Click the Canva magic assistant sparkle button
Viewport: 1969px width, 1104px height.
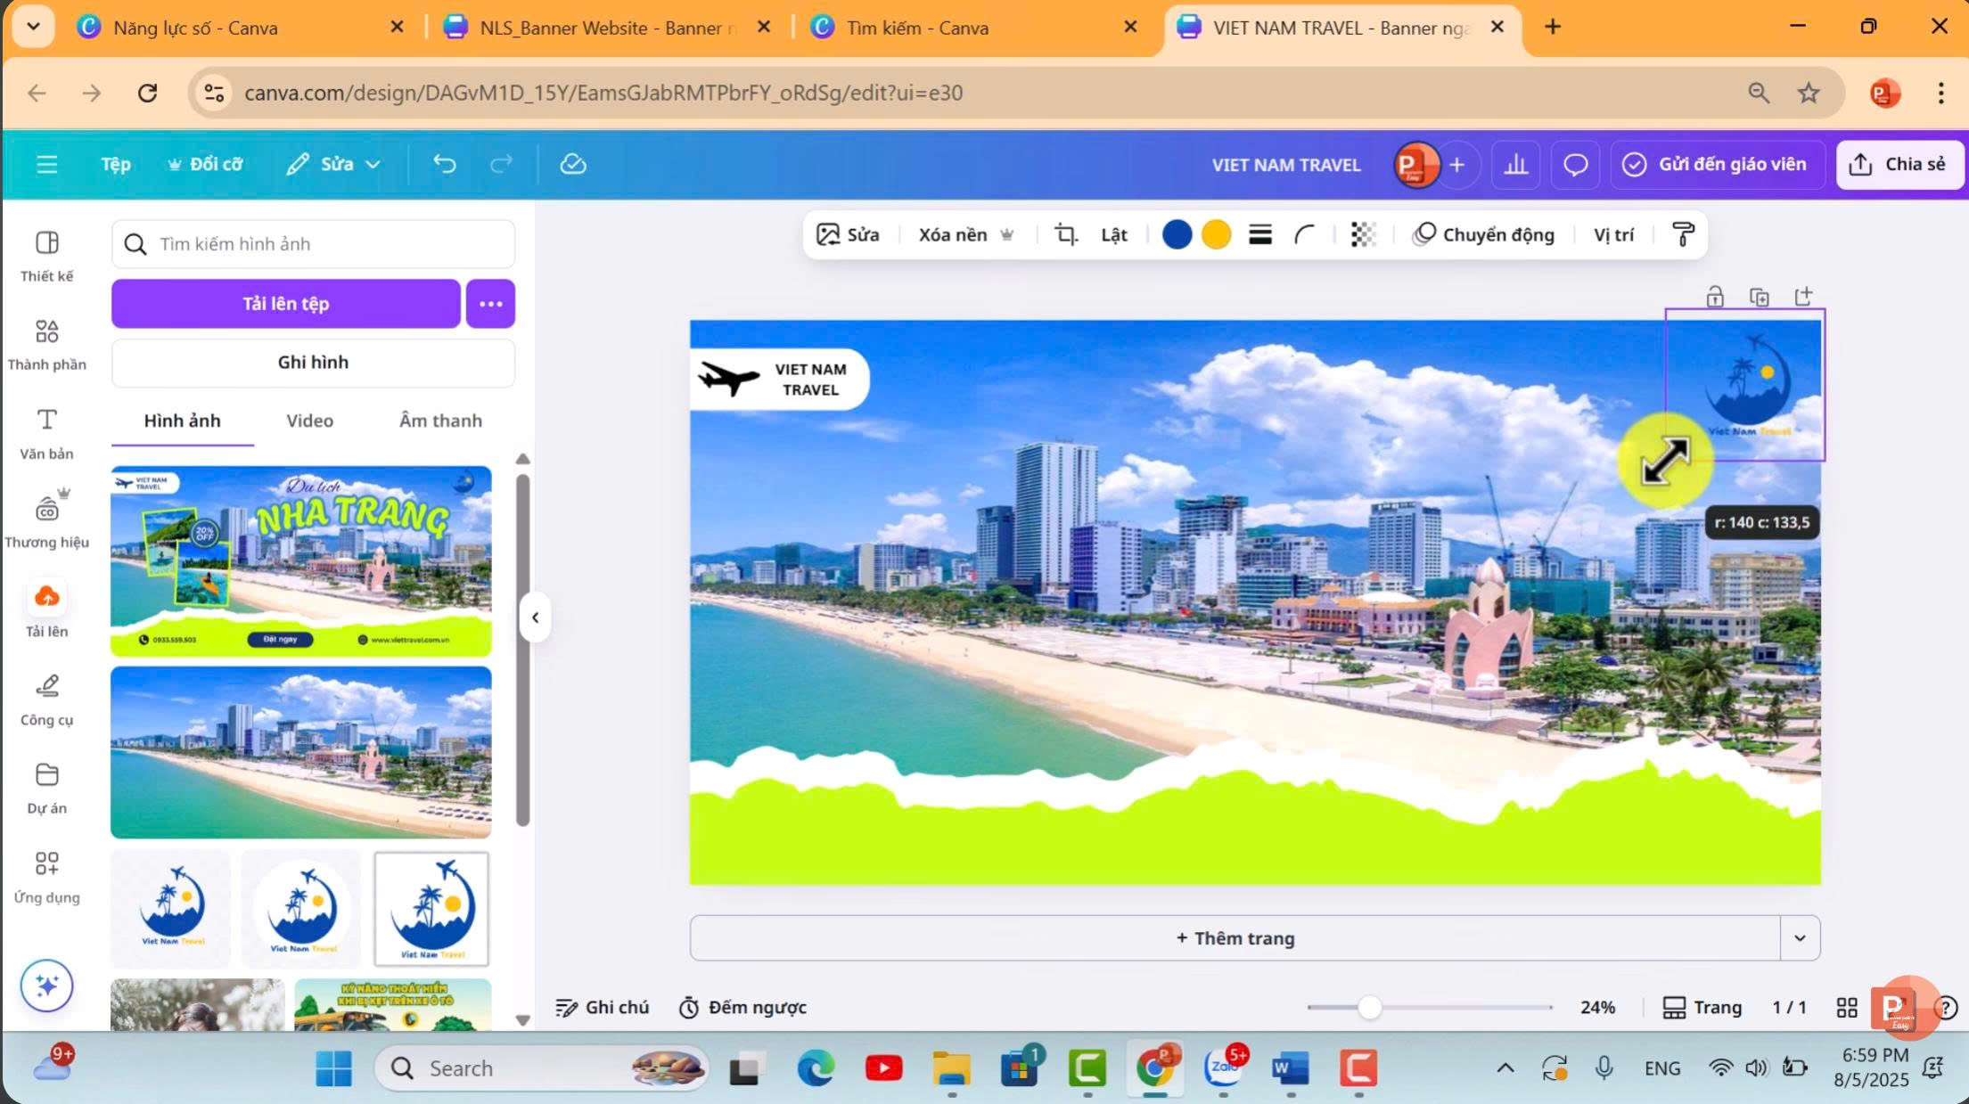[x=46, y=985]
